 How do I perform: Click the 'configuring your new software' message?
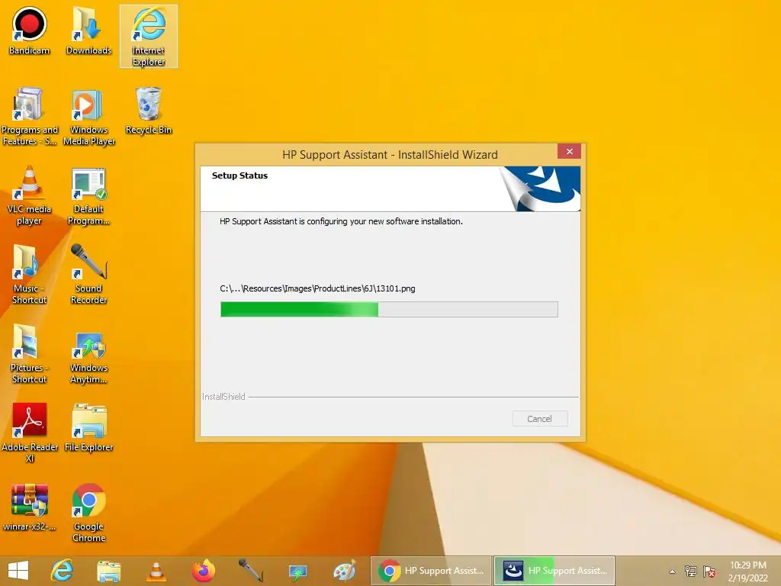[341, 221]
